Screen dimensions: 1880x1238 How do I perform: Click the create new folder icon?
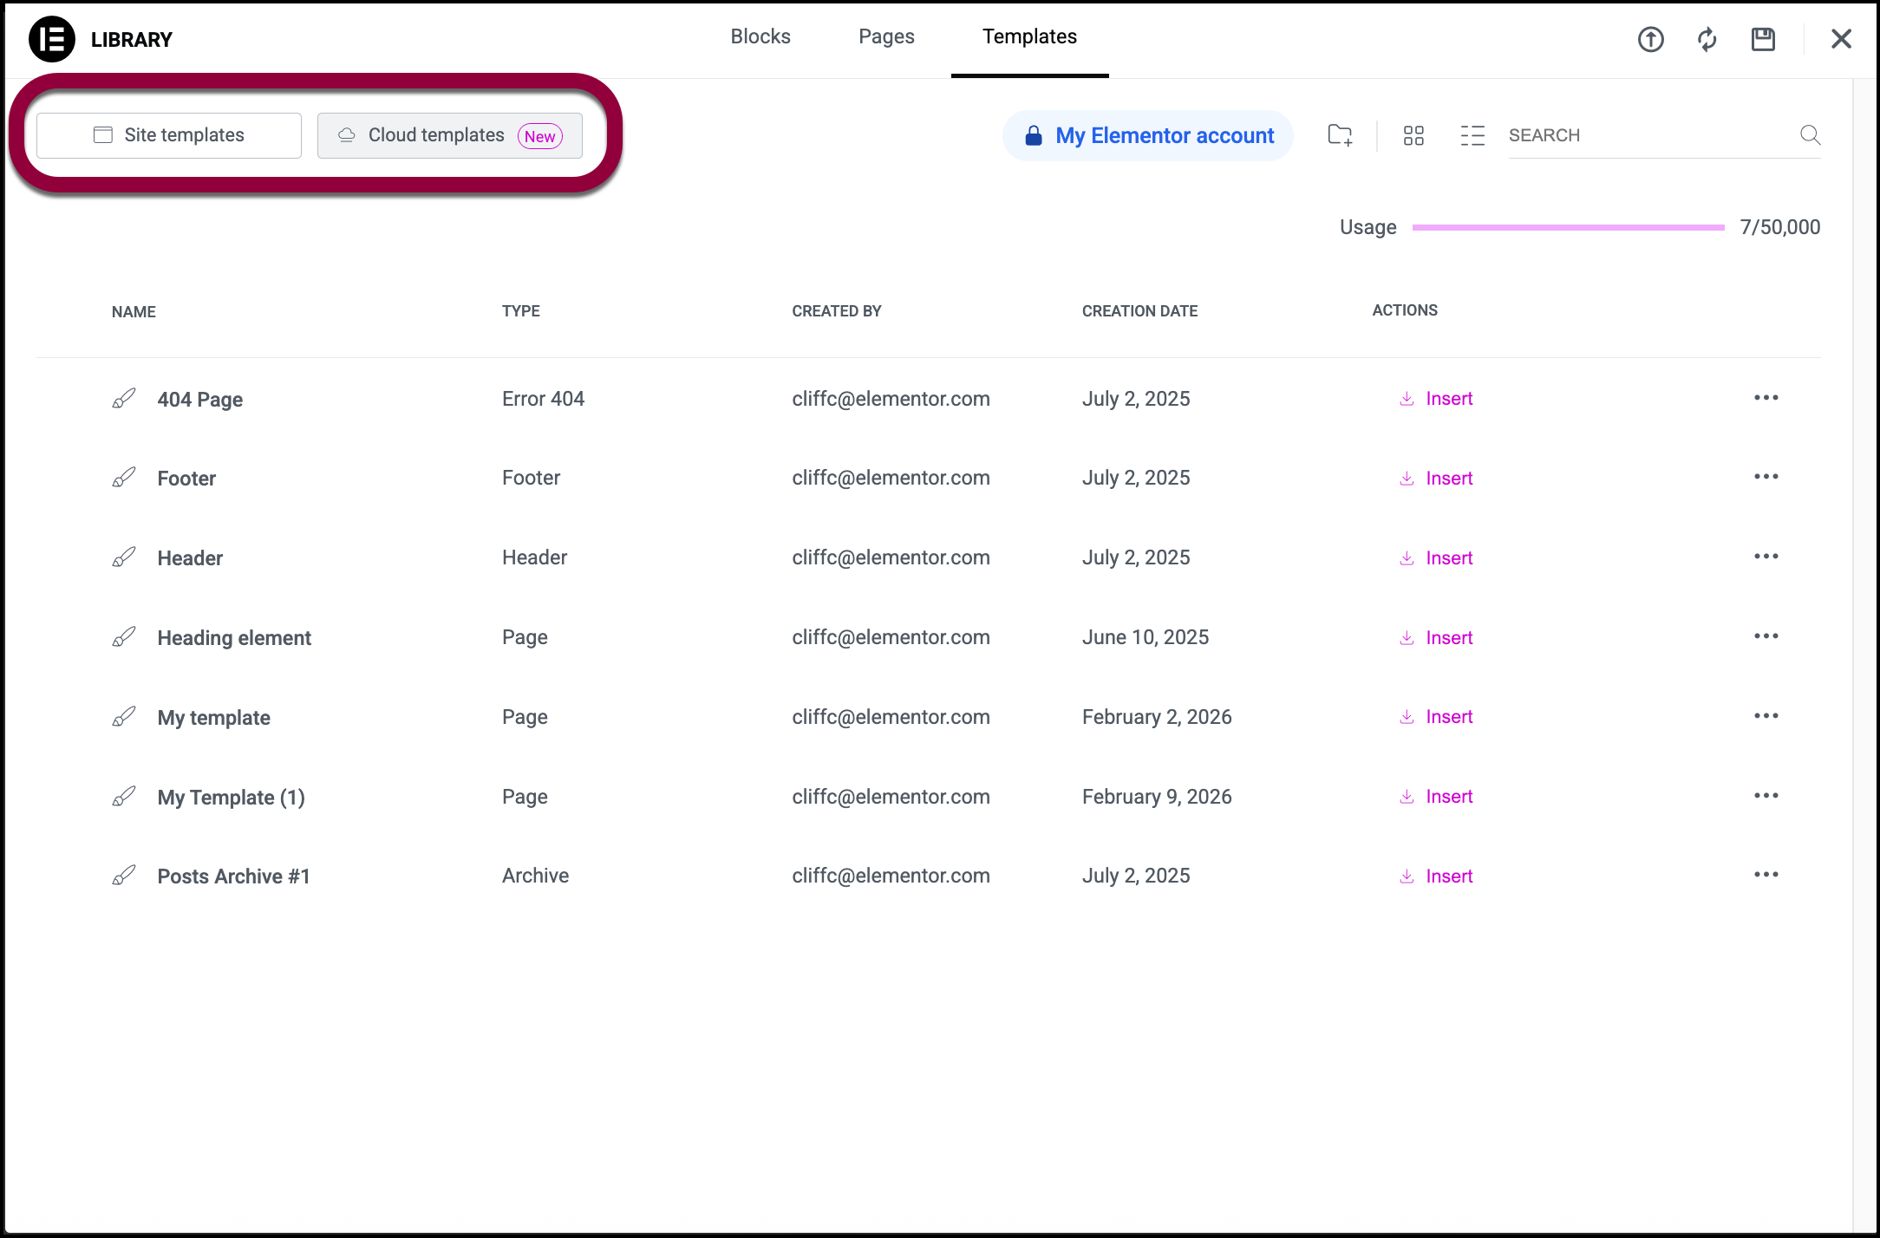tap(1340, 135)
